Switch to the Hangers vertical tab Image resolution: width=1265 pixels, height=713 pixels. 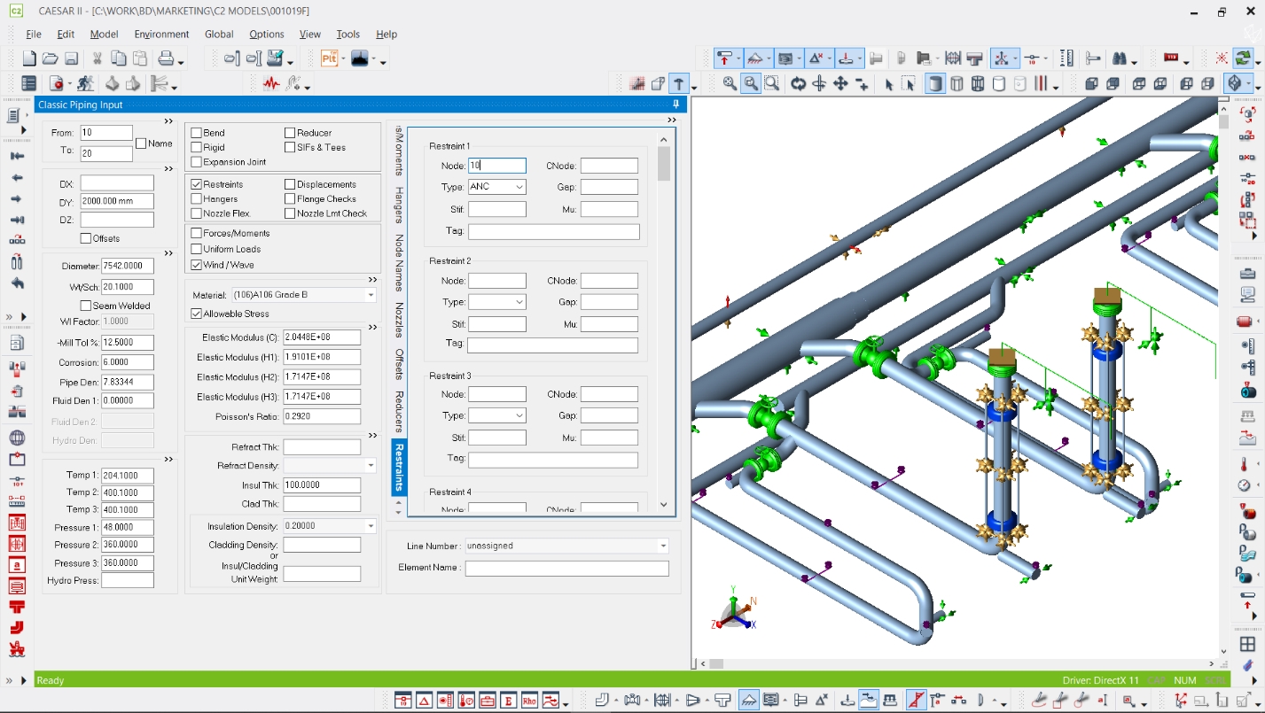pos(399,205)
